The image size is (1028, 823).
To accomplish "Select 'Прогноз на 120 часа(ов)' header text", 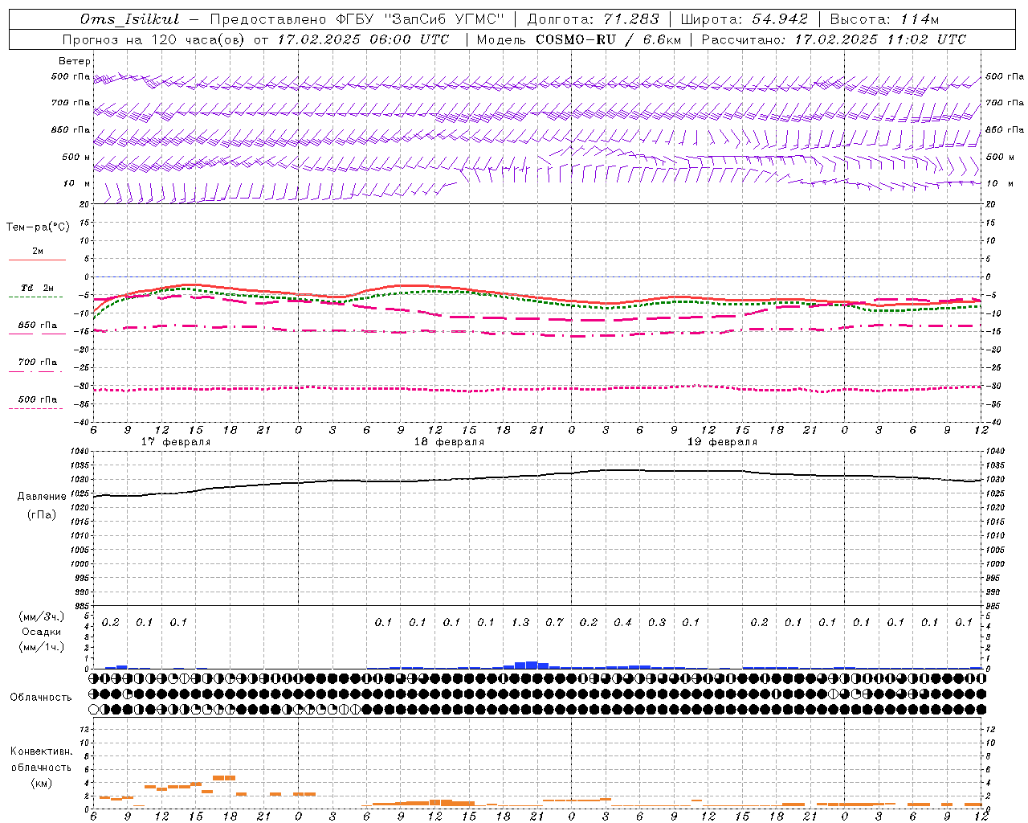I will click(x=154, y=39).
